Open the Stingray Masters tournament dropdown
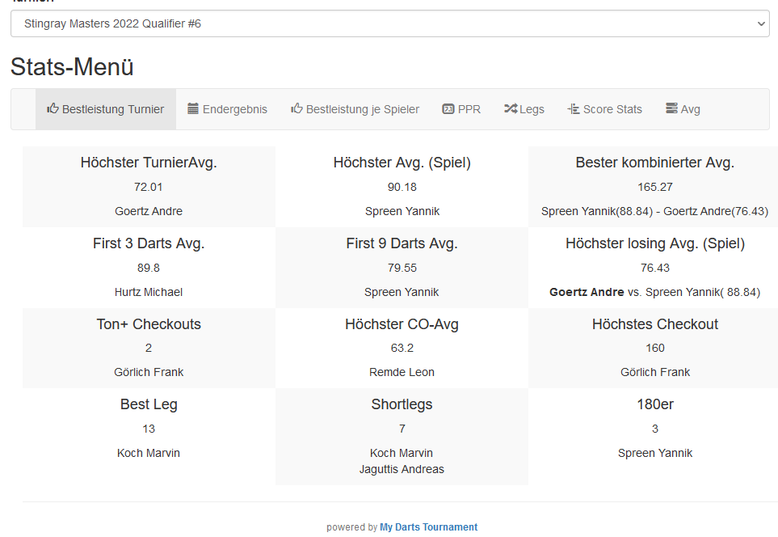778x537 pixels. (389, 23)
